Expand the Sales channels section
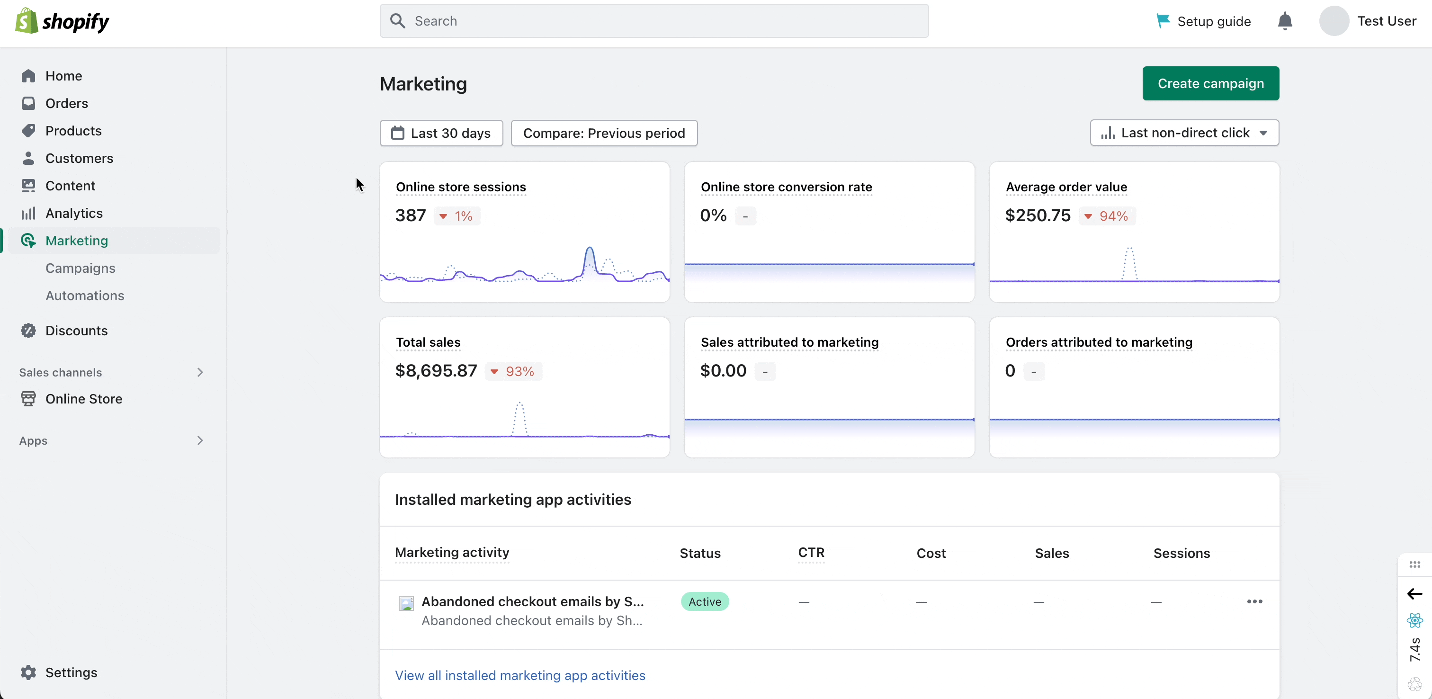The image size is (1432, 699). click(200, 372)
